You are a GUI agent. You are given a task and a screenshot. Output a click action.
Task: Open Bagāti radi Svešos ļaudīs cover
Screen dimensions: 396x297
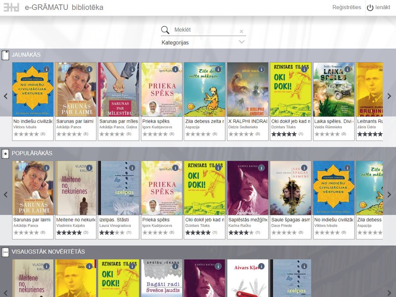click(161, 278)
